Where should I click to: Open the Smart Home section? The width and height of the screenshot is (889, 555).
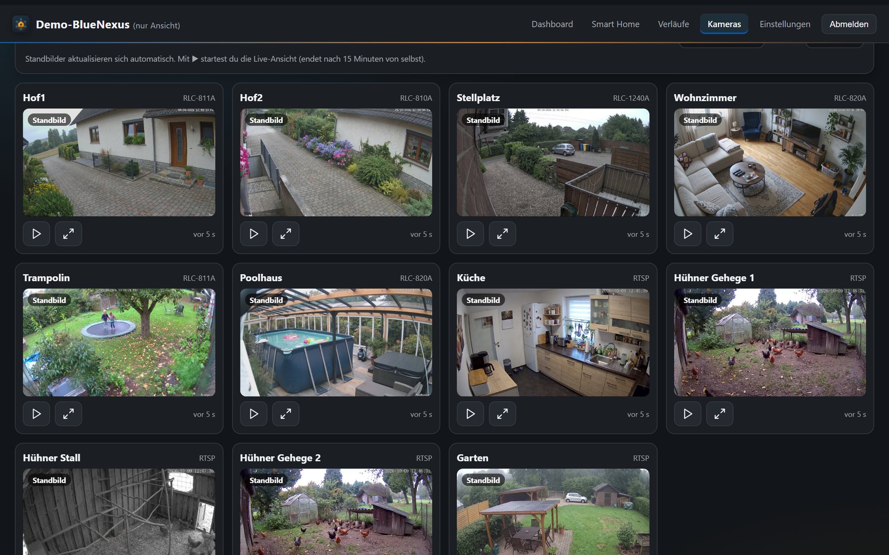pyautogui.click(x=615, y=24)
